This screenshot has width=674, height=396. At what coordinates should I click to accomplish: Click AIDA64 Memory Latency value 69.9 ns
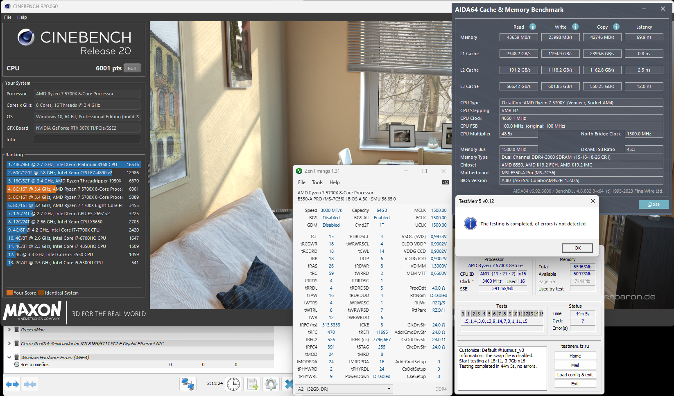[644, 37]
